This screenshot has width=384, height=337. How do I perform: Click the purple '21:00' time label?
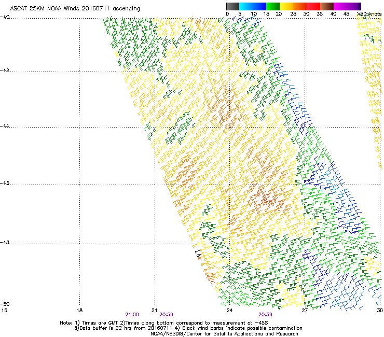[132, 315]
